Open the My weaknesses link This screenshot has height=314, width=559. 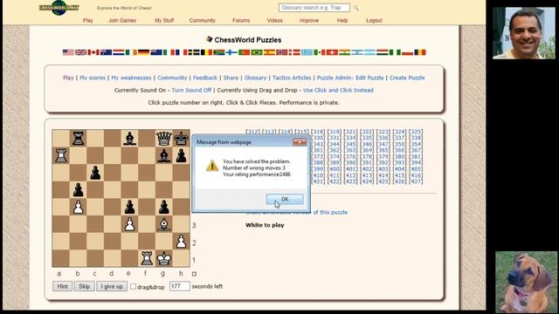[131, 78]
